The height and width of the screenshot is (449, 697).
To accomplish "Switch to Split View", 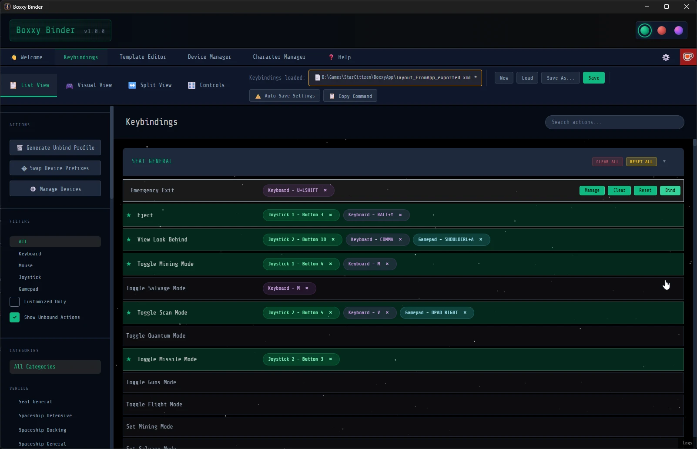I will point(151,85).
